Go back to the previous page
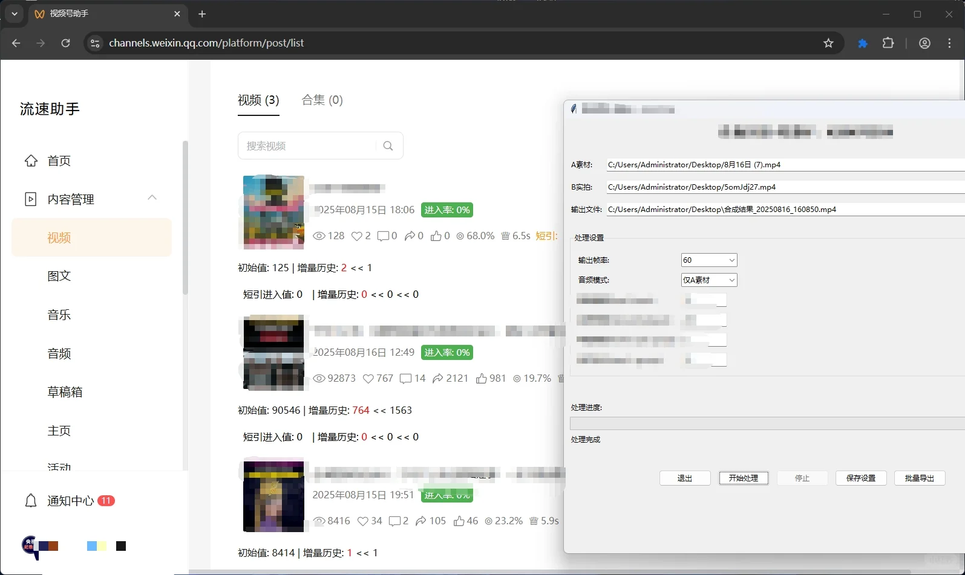The image size is (965, 575). pyautogui.click(x=16, y=43)
